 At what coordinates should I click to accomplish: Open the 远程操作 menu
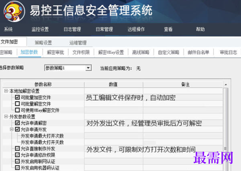click(136, 29)
